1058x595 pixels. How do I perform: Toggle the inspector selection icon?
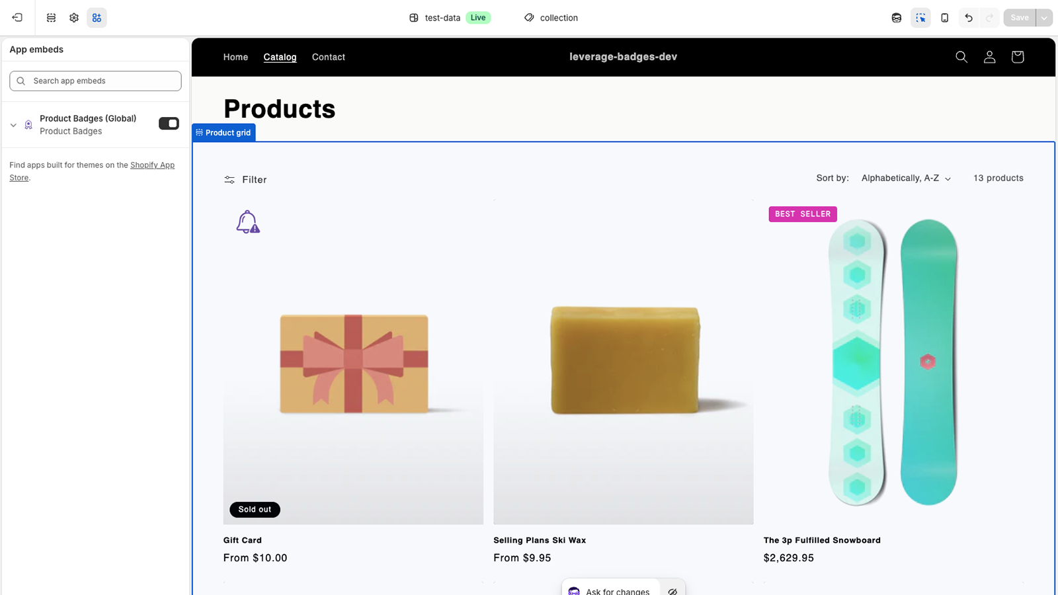(x=920, y=18)
